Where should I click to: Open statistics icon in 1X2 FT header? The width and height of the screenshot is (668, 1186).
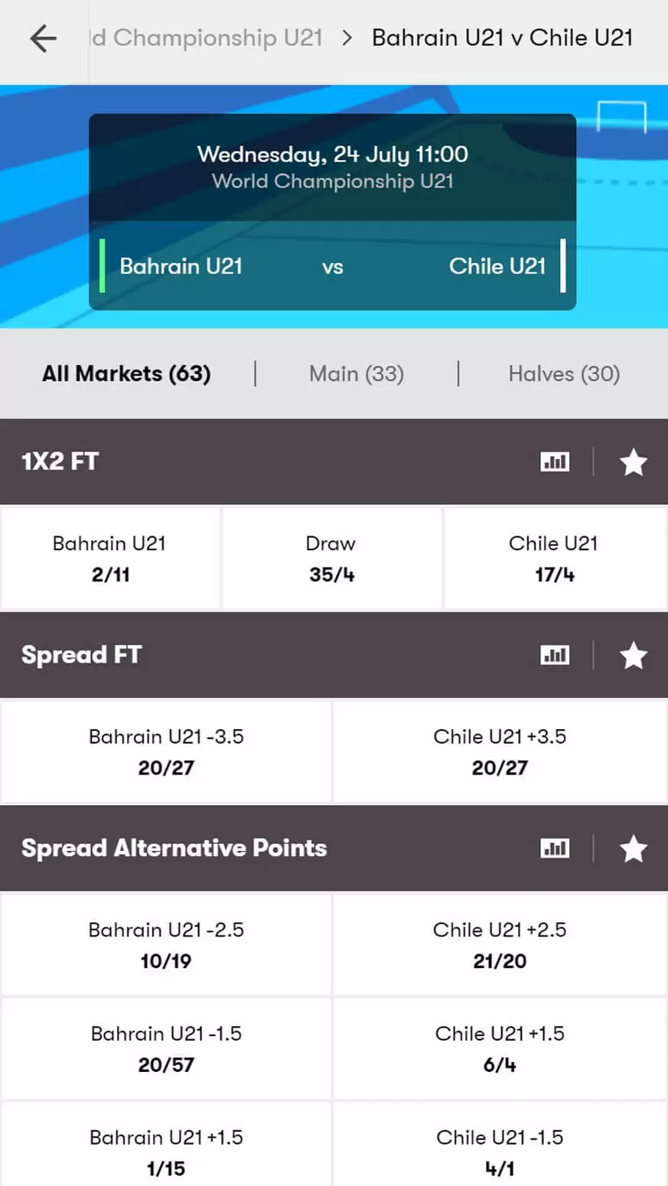(555, 462)
